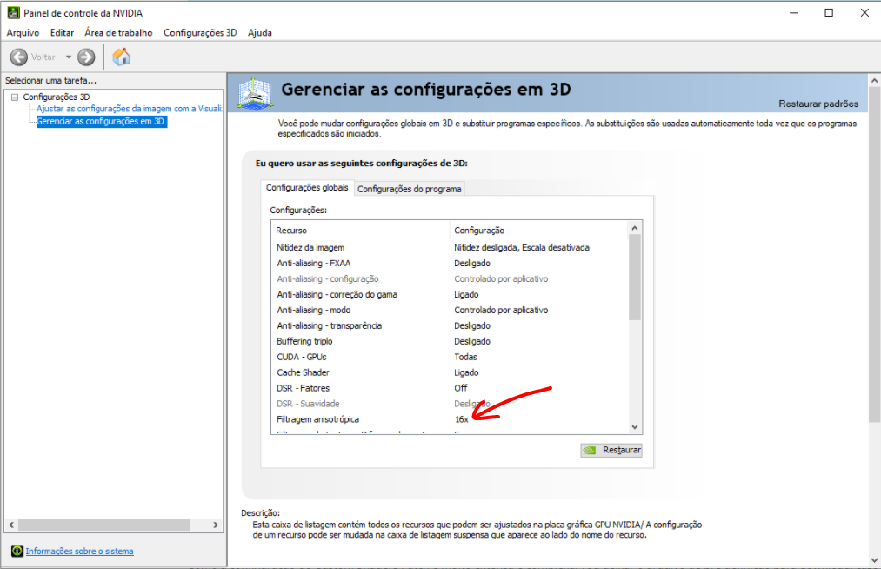This screenshot has width=881, height=569.
Task: Click the Restaurar button
Action: (x=611, y=450)
